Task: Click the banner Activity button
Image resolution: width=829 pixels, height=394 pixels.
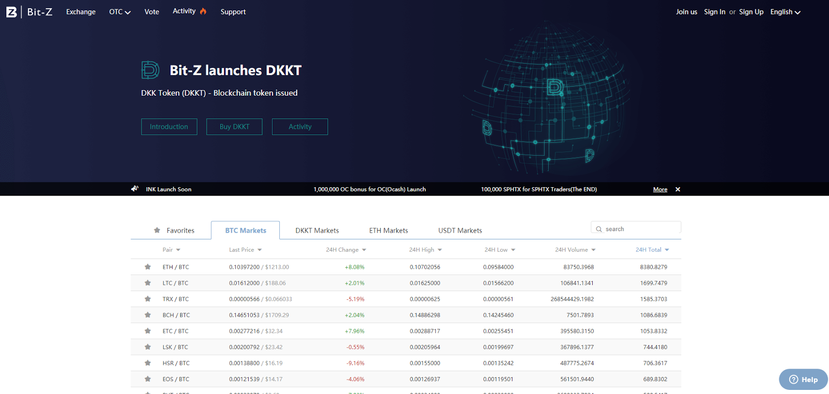Action: point(300,127)
